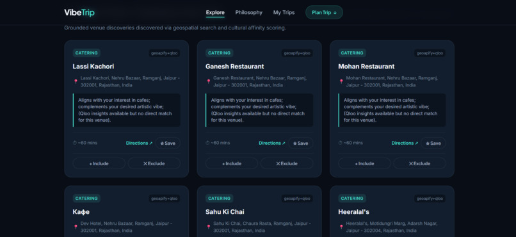Click the location pin on Heeralal's card
The image size is (516, 237).
pos(341,227)
